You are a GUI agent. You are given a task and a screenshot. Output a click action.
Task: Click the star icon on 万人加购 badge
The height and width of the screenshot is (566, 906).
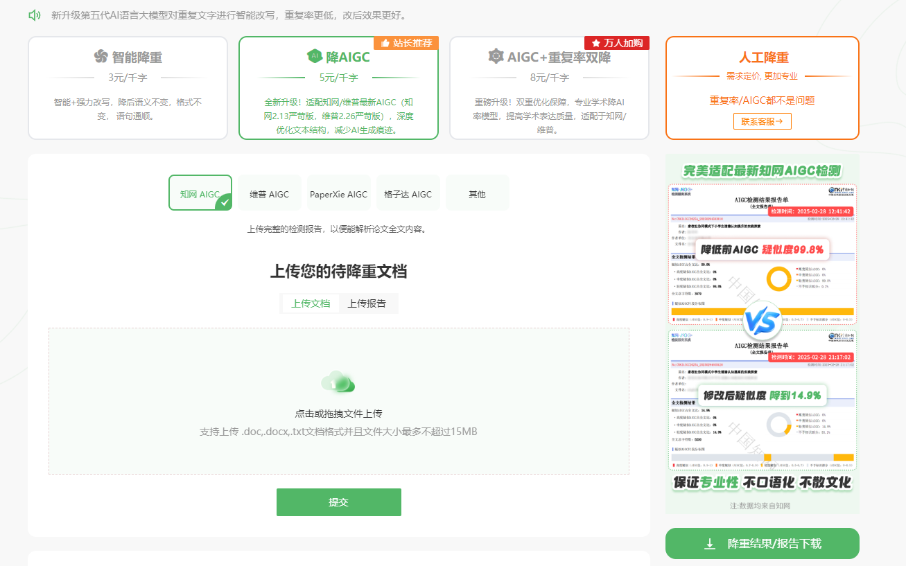pos(595,43)
